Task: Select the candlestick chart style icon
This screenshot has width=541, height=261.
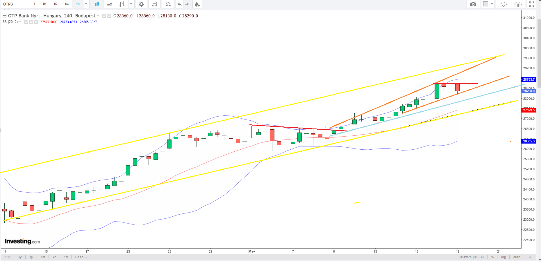Action: [97, 4]
